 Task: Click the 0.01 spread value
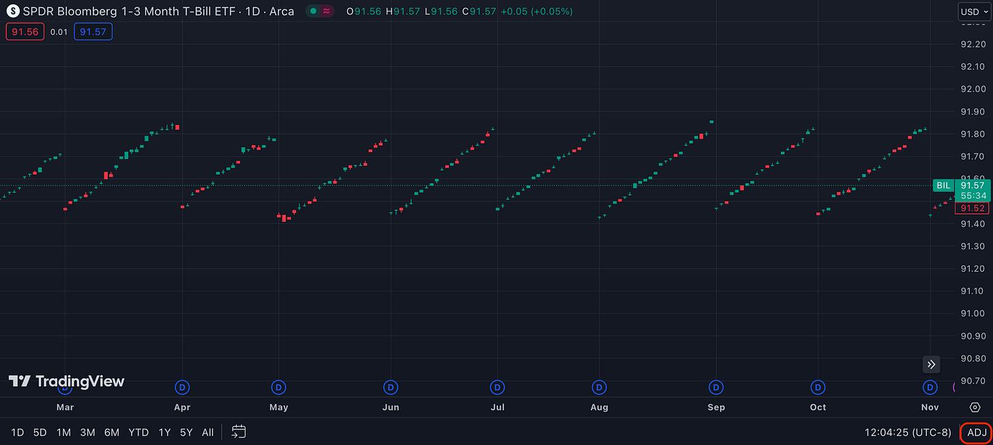click(59, 31)
